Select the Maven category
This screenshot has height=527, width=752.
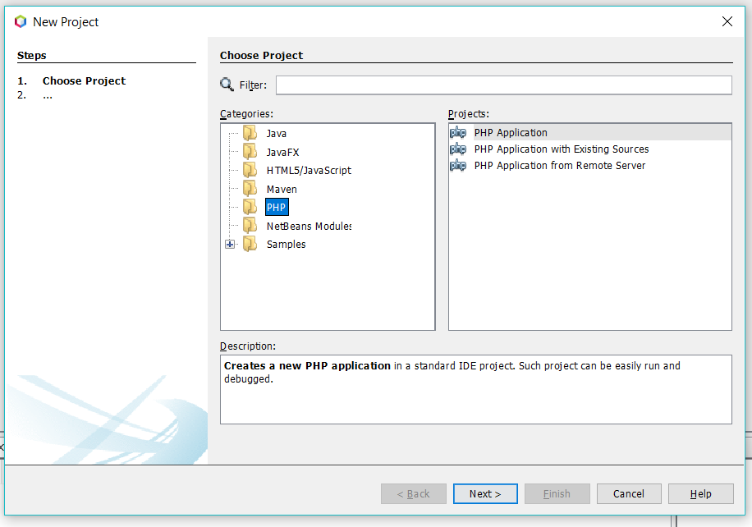[282, 189]
